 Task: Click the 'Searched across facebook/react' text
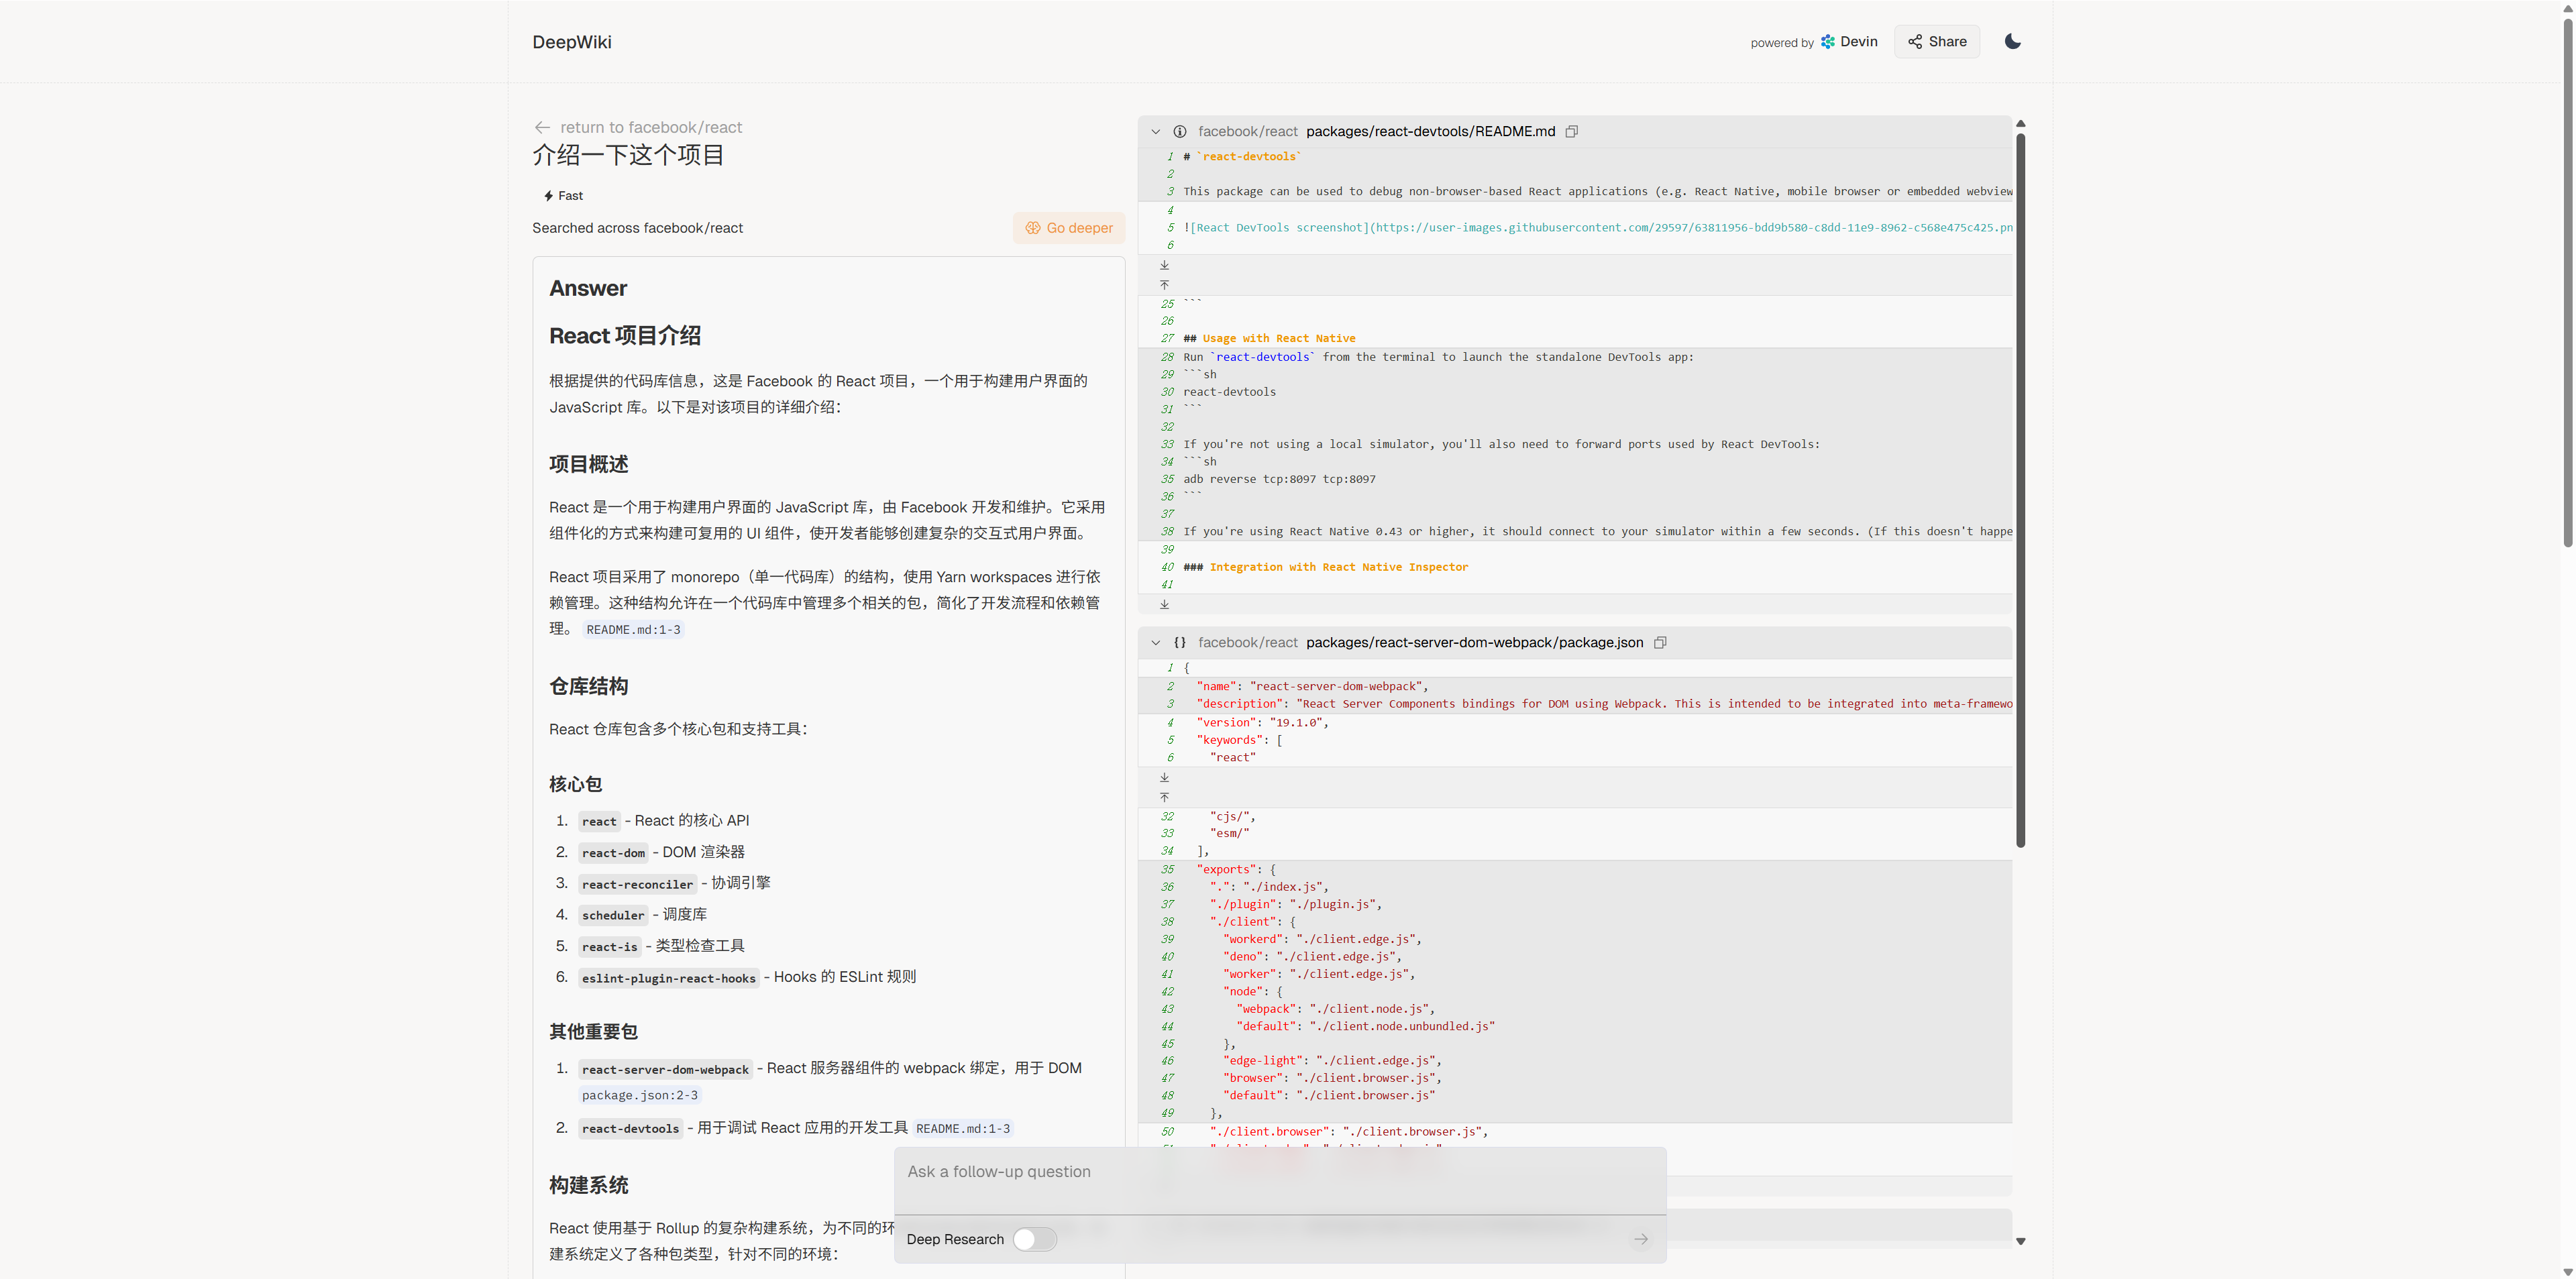637,228
